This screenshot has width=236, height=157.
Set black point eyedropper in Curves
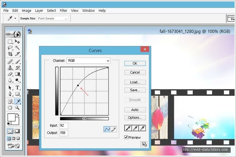128,128
